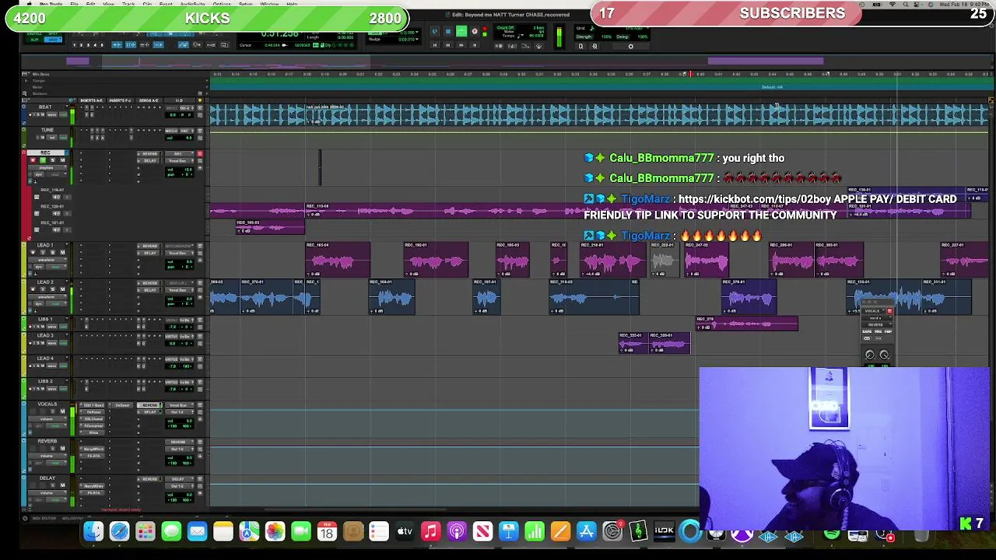Click the SENDS A-E column header
The height and width of the screenshot is (560, 996).
[149, 100]
